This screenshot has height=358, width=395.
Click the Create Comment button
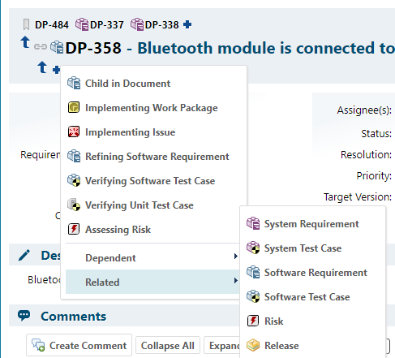tap(79, 345)
